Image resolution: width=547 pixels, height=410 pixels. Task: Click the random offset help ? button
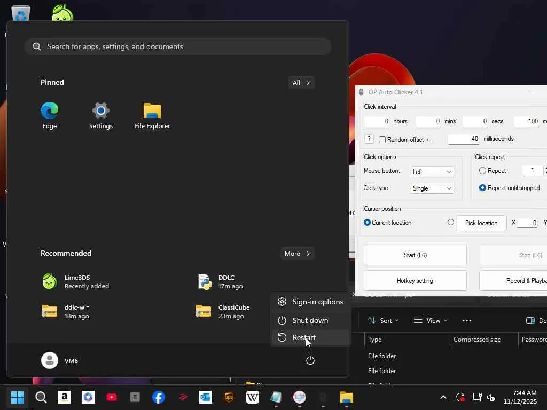point(369,139)
